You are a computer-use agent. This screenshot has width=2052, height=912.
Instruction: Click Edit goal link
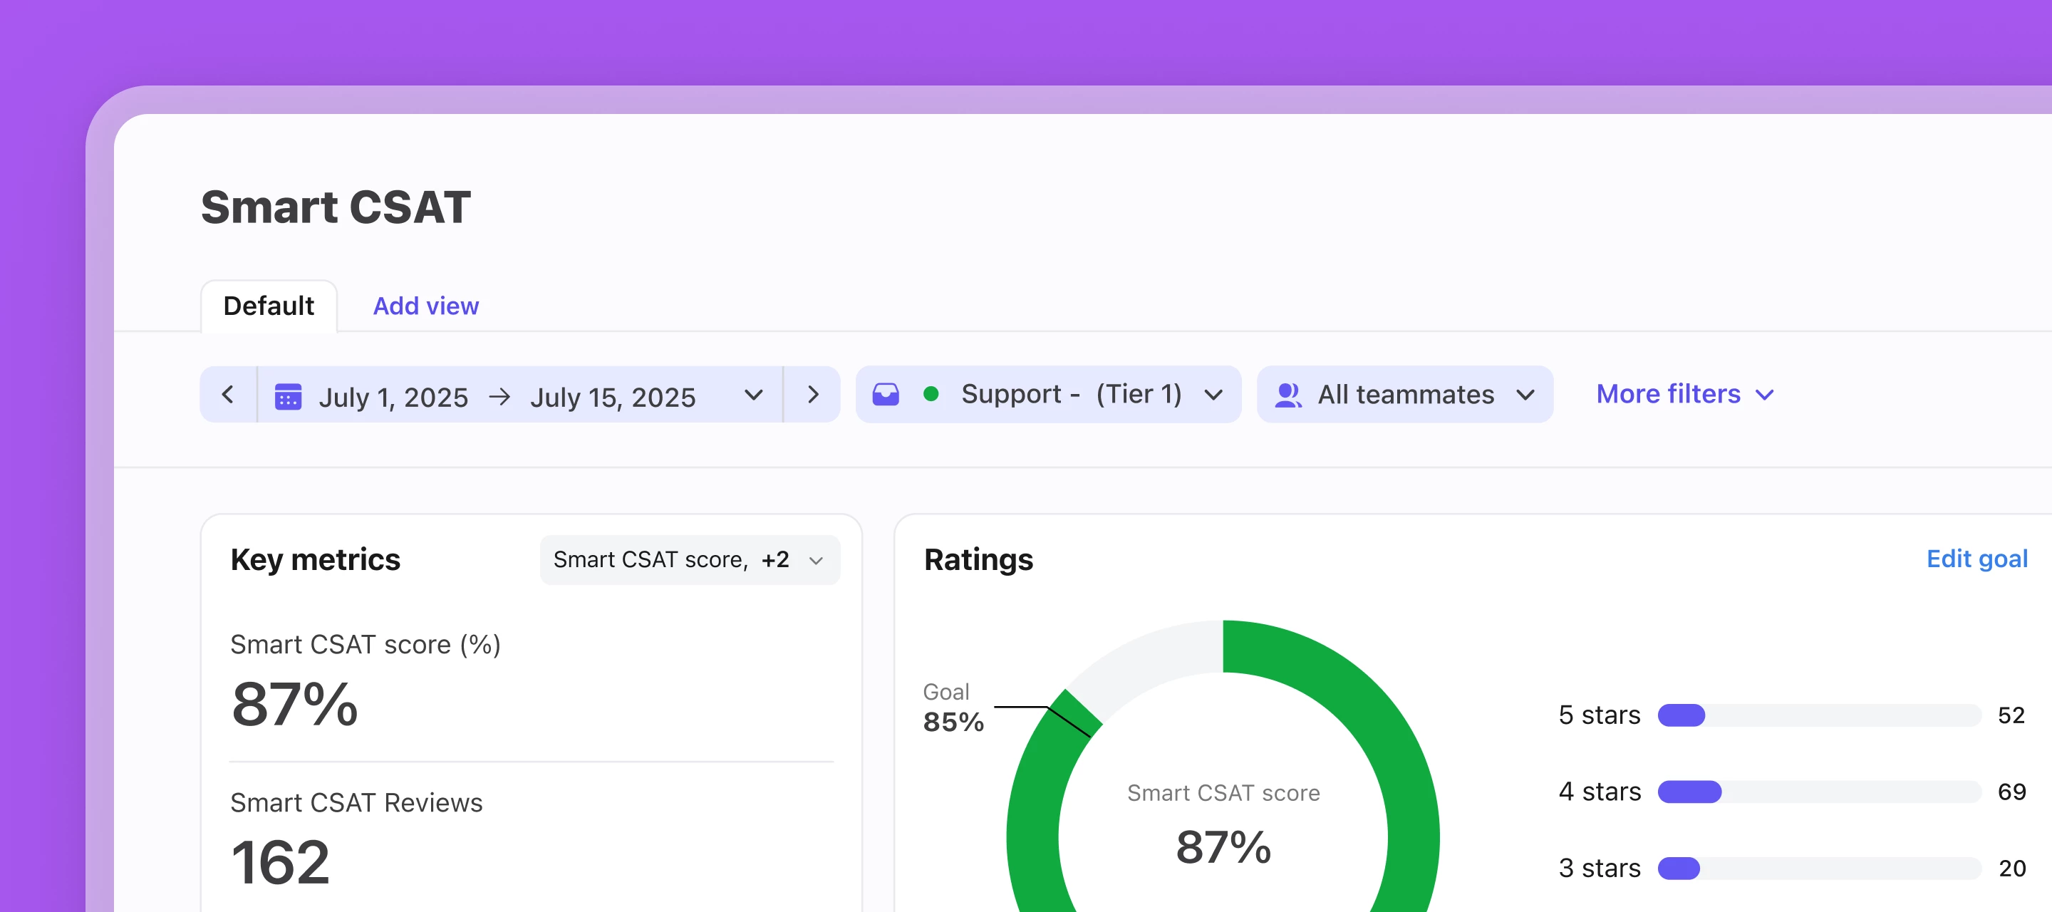click(x=1976, y=559)
